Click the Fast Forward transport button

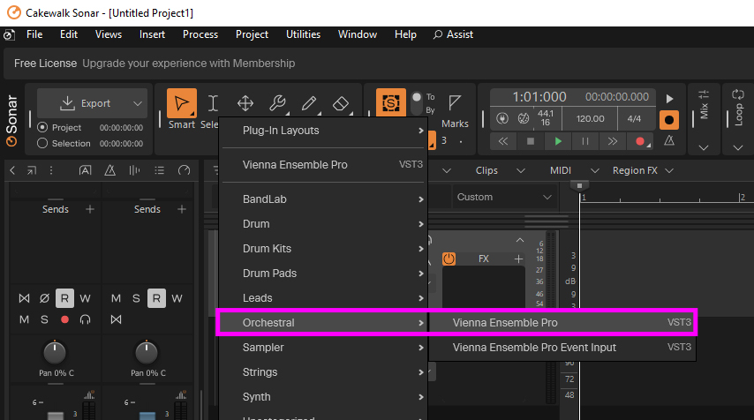[612, 141]
